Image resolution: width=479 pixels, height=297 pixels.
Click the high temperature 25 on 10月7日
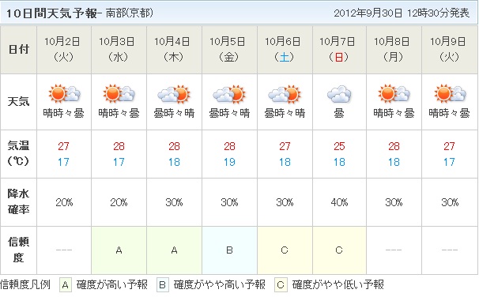point(339,146)
